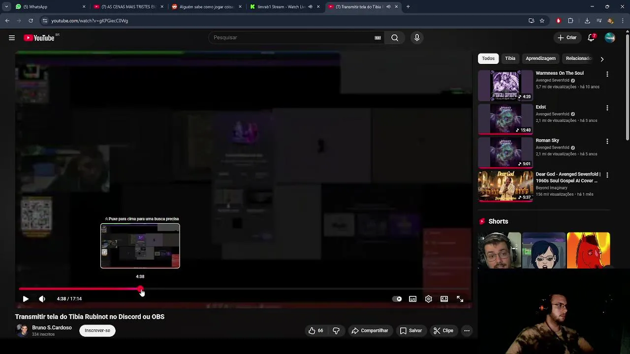
Task: Open browser downloads
Action: point(587,21)
